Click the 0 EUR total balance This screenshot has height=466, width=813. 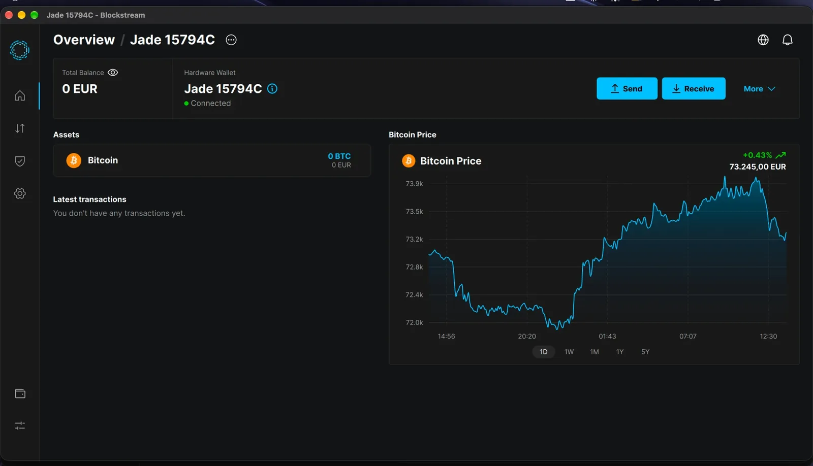click(80, 89)
